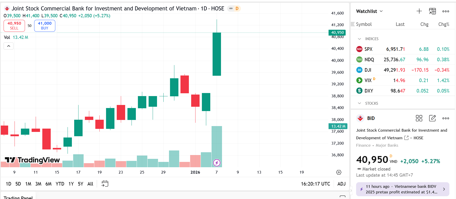The width and height of the screenshot is (456, 199).
Task: Select the YTD time range
Action: [60, 184]
